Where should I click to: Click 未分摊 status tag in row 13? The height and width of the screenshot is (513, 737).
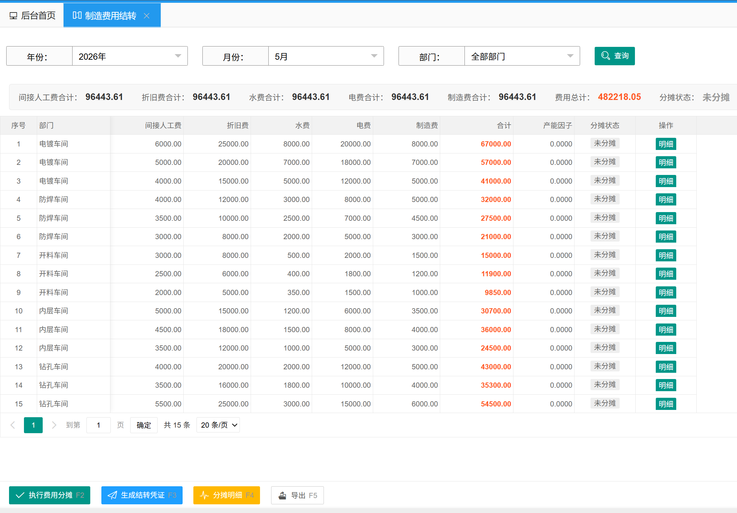605,366
